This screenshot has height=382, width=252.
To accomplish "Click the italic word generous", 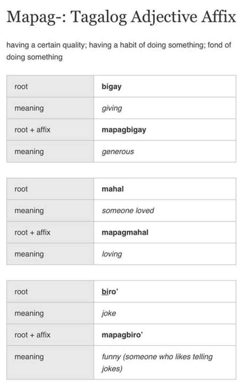I will pos(118,152).
